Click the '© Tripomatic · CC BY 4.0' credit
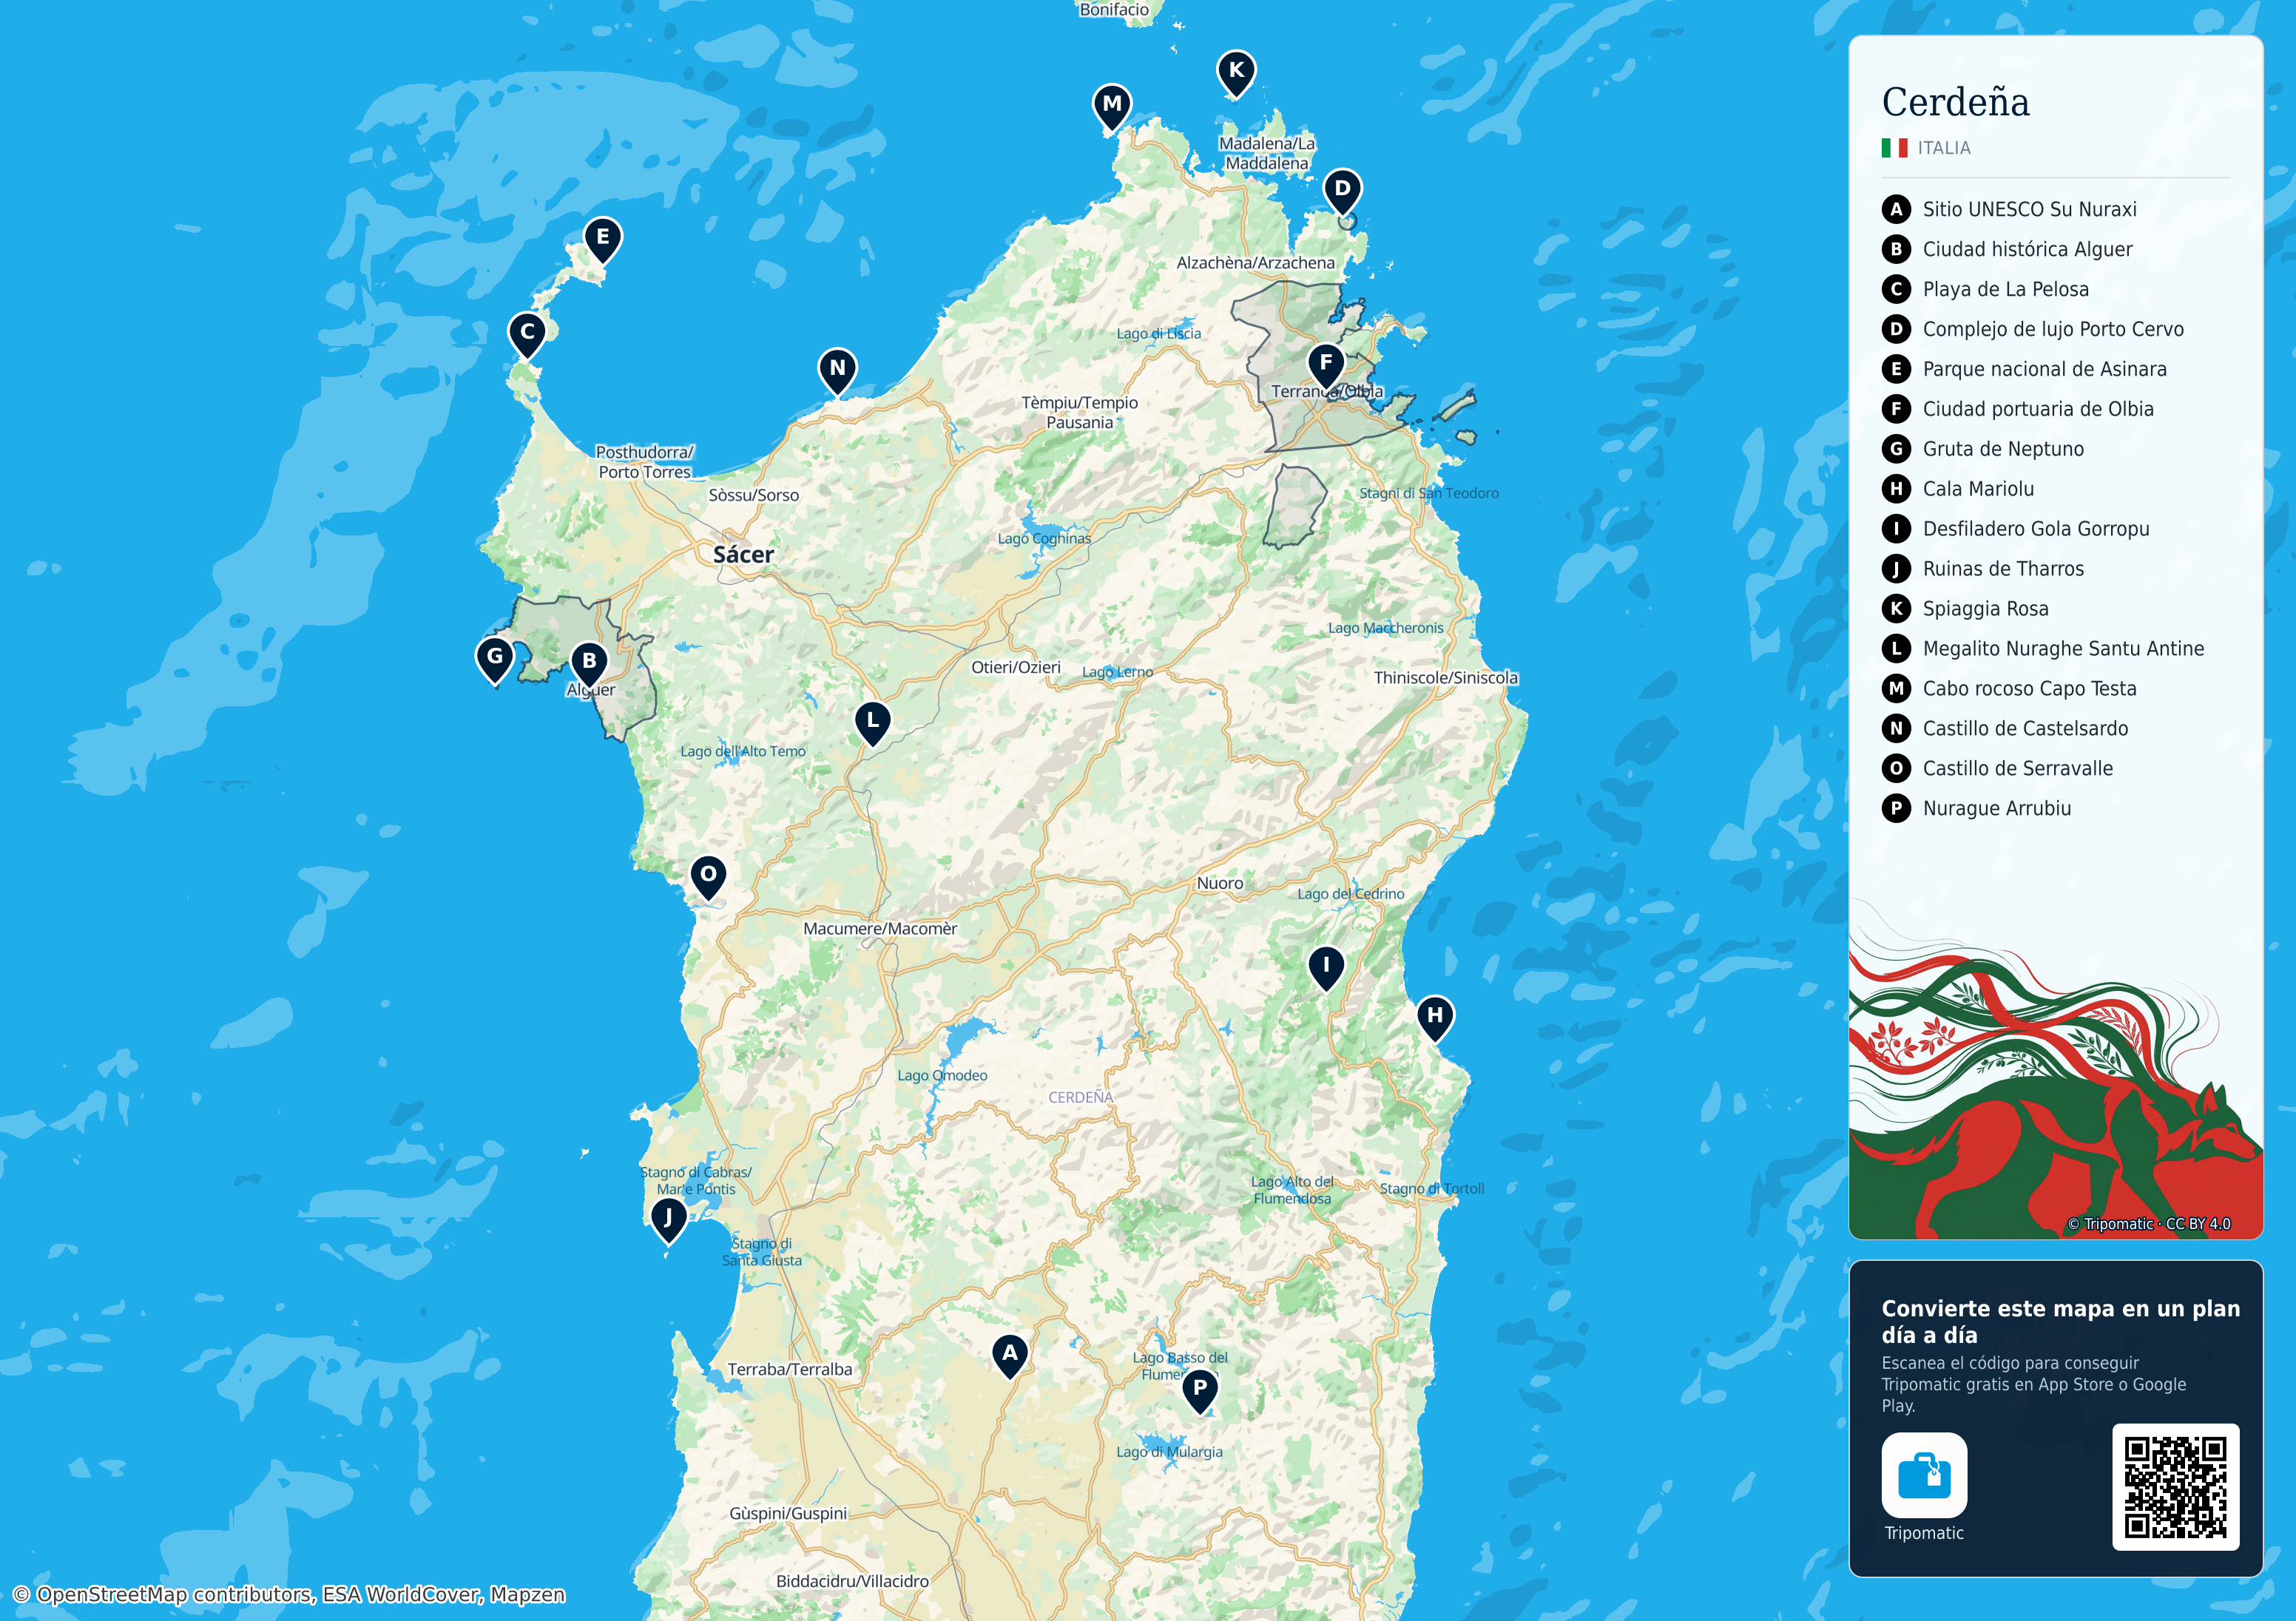 (2148, 1223)
